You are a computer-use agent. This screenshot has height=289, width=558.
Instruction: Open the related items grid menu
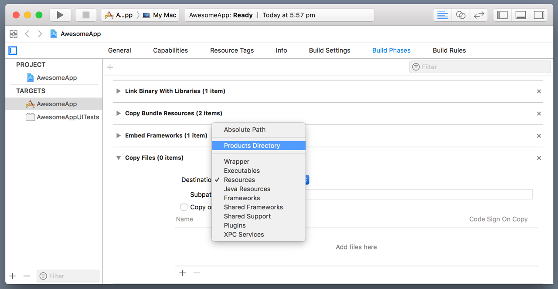coord(14,34)
